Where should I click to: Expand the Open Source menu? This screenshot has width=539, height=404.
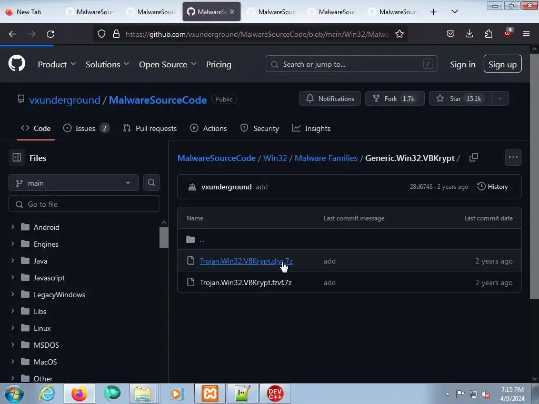pyautogui.click(x=168, y=64)
